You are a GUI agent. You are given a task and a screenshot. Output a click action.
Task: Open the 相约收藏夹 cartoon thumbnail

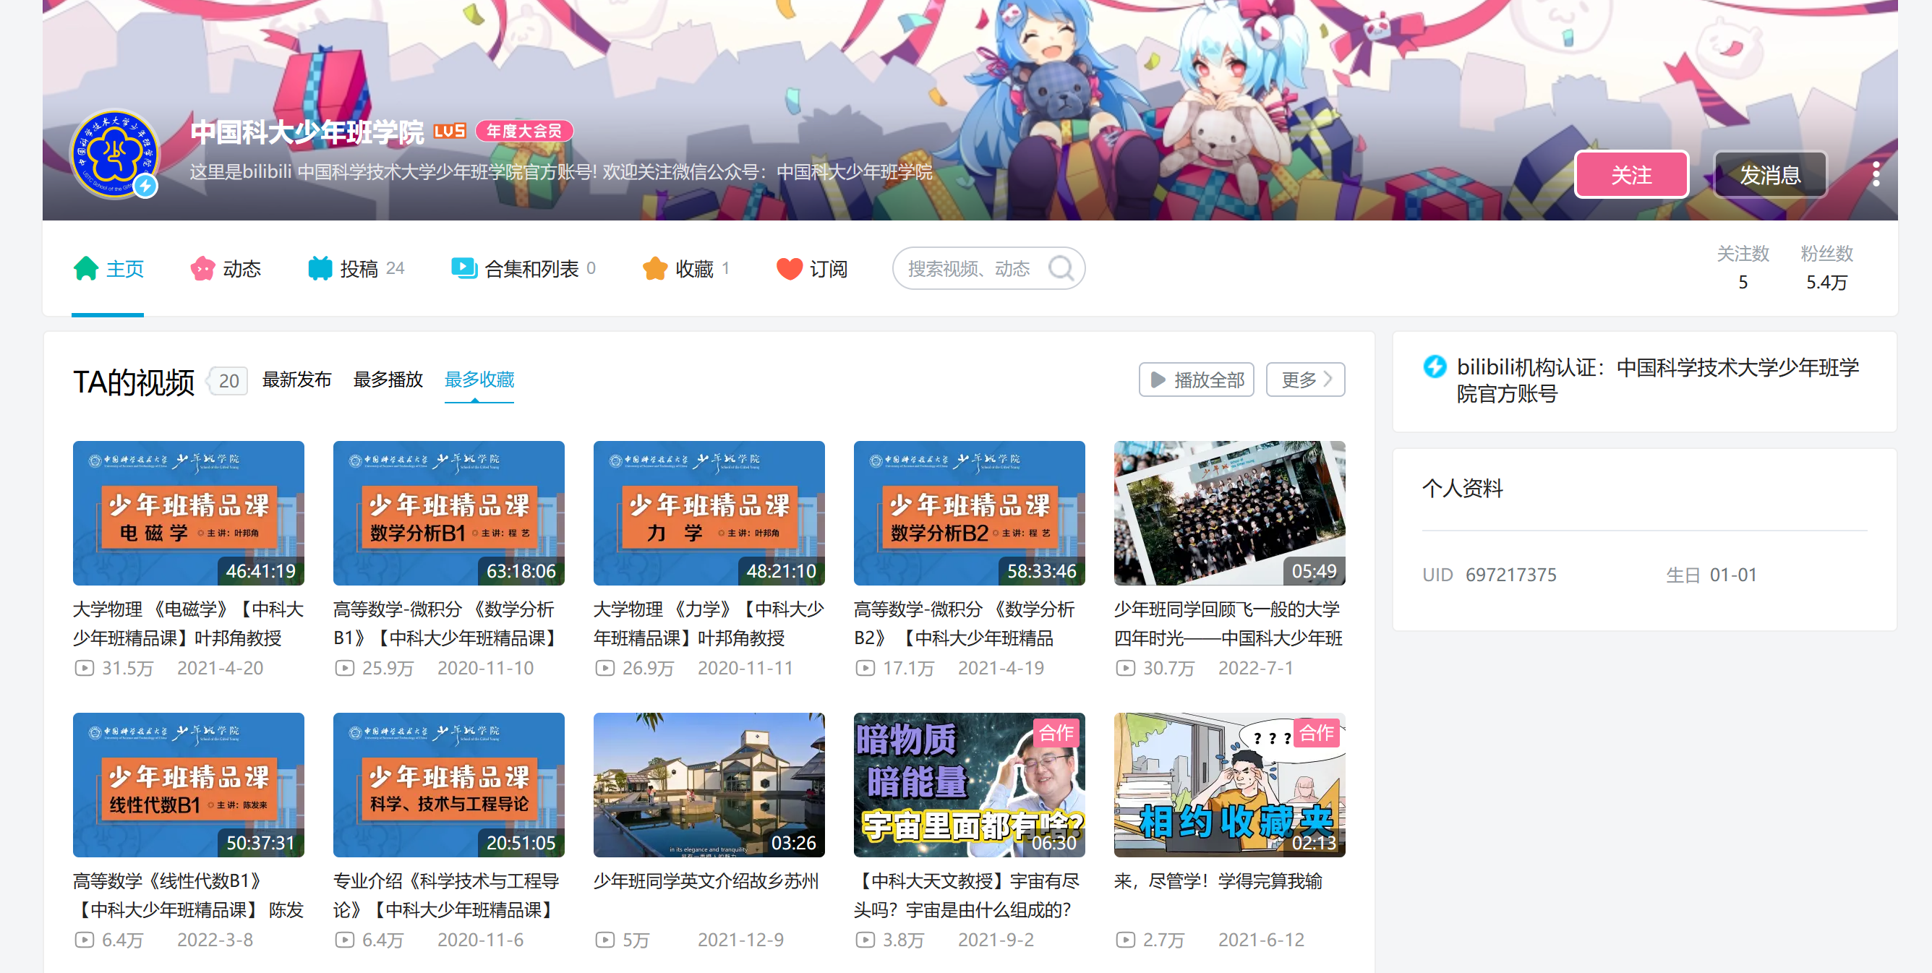[x=1229, y=785]
